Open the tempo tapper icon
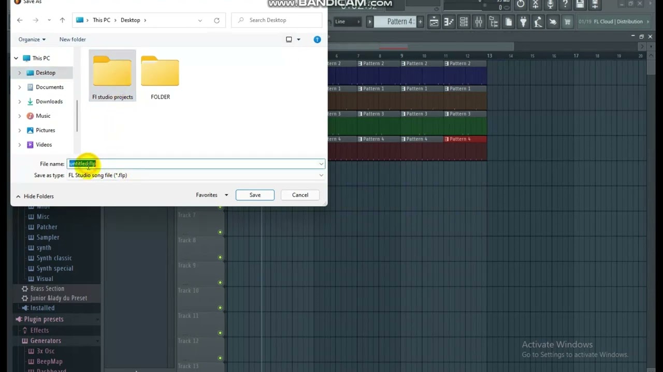 pyautogui.click(x=538, y=22)
